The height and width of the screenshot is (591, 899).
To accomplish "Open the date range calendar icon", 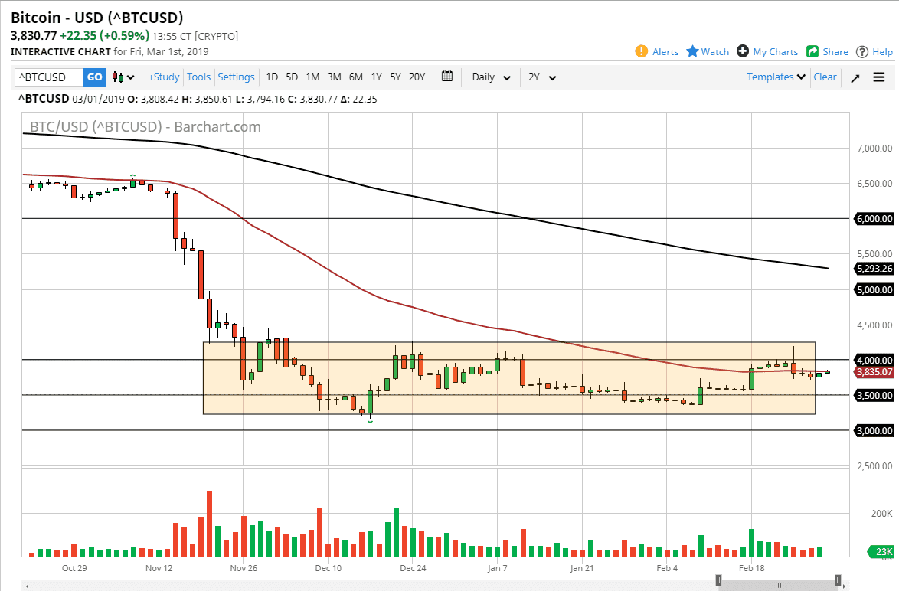I will click(x=447, y=77).
